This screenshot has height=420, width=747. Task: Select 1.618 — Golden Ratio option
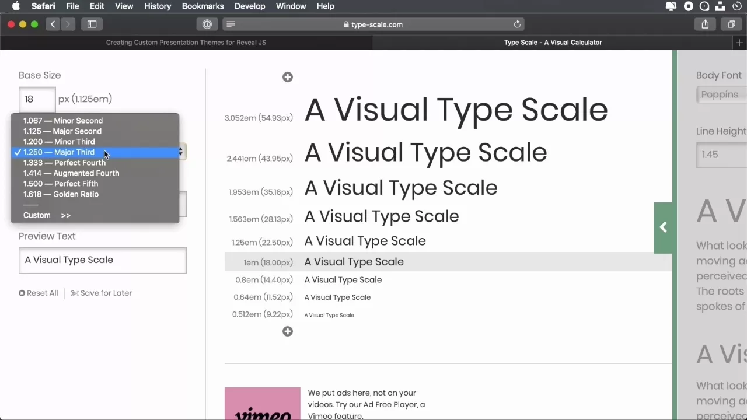click(61, 194)
